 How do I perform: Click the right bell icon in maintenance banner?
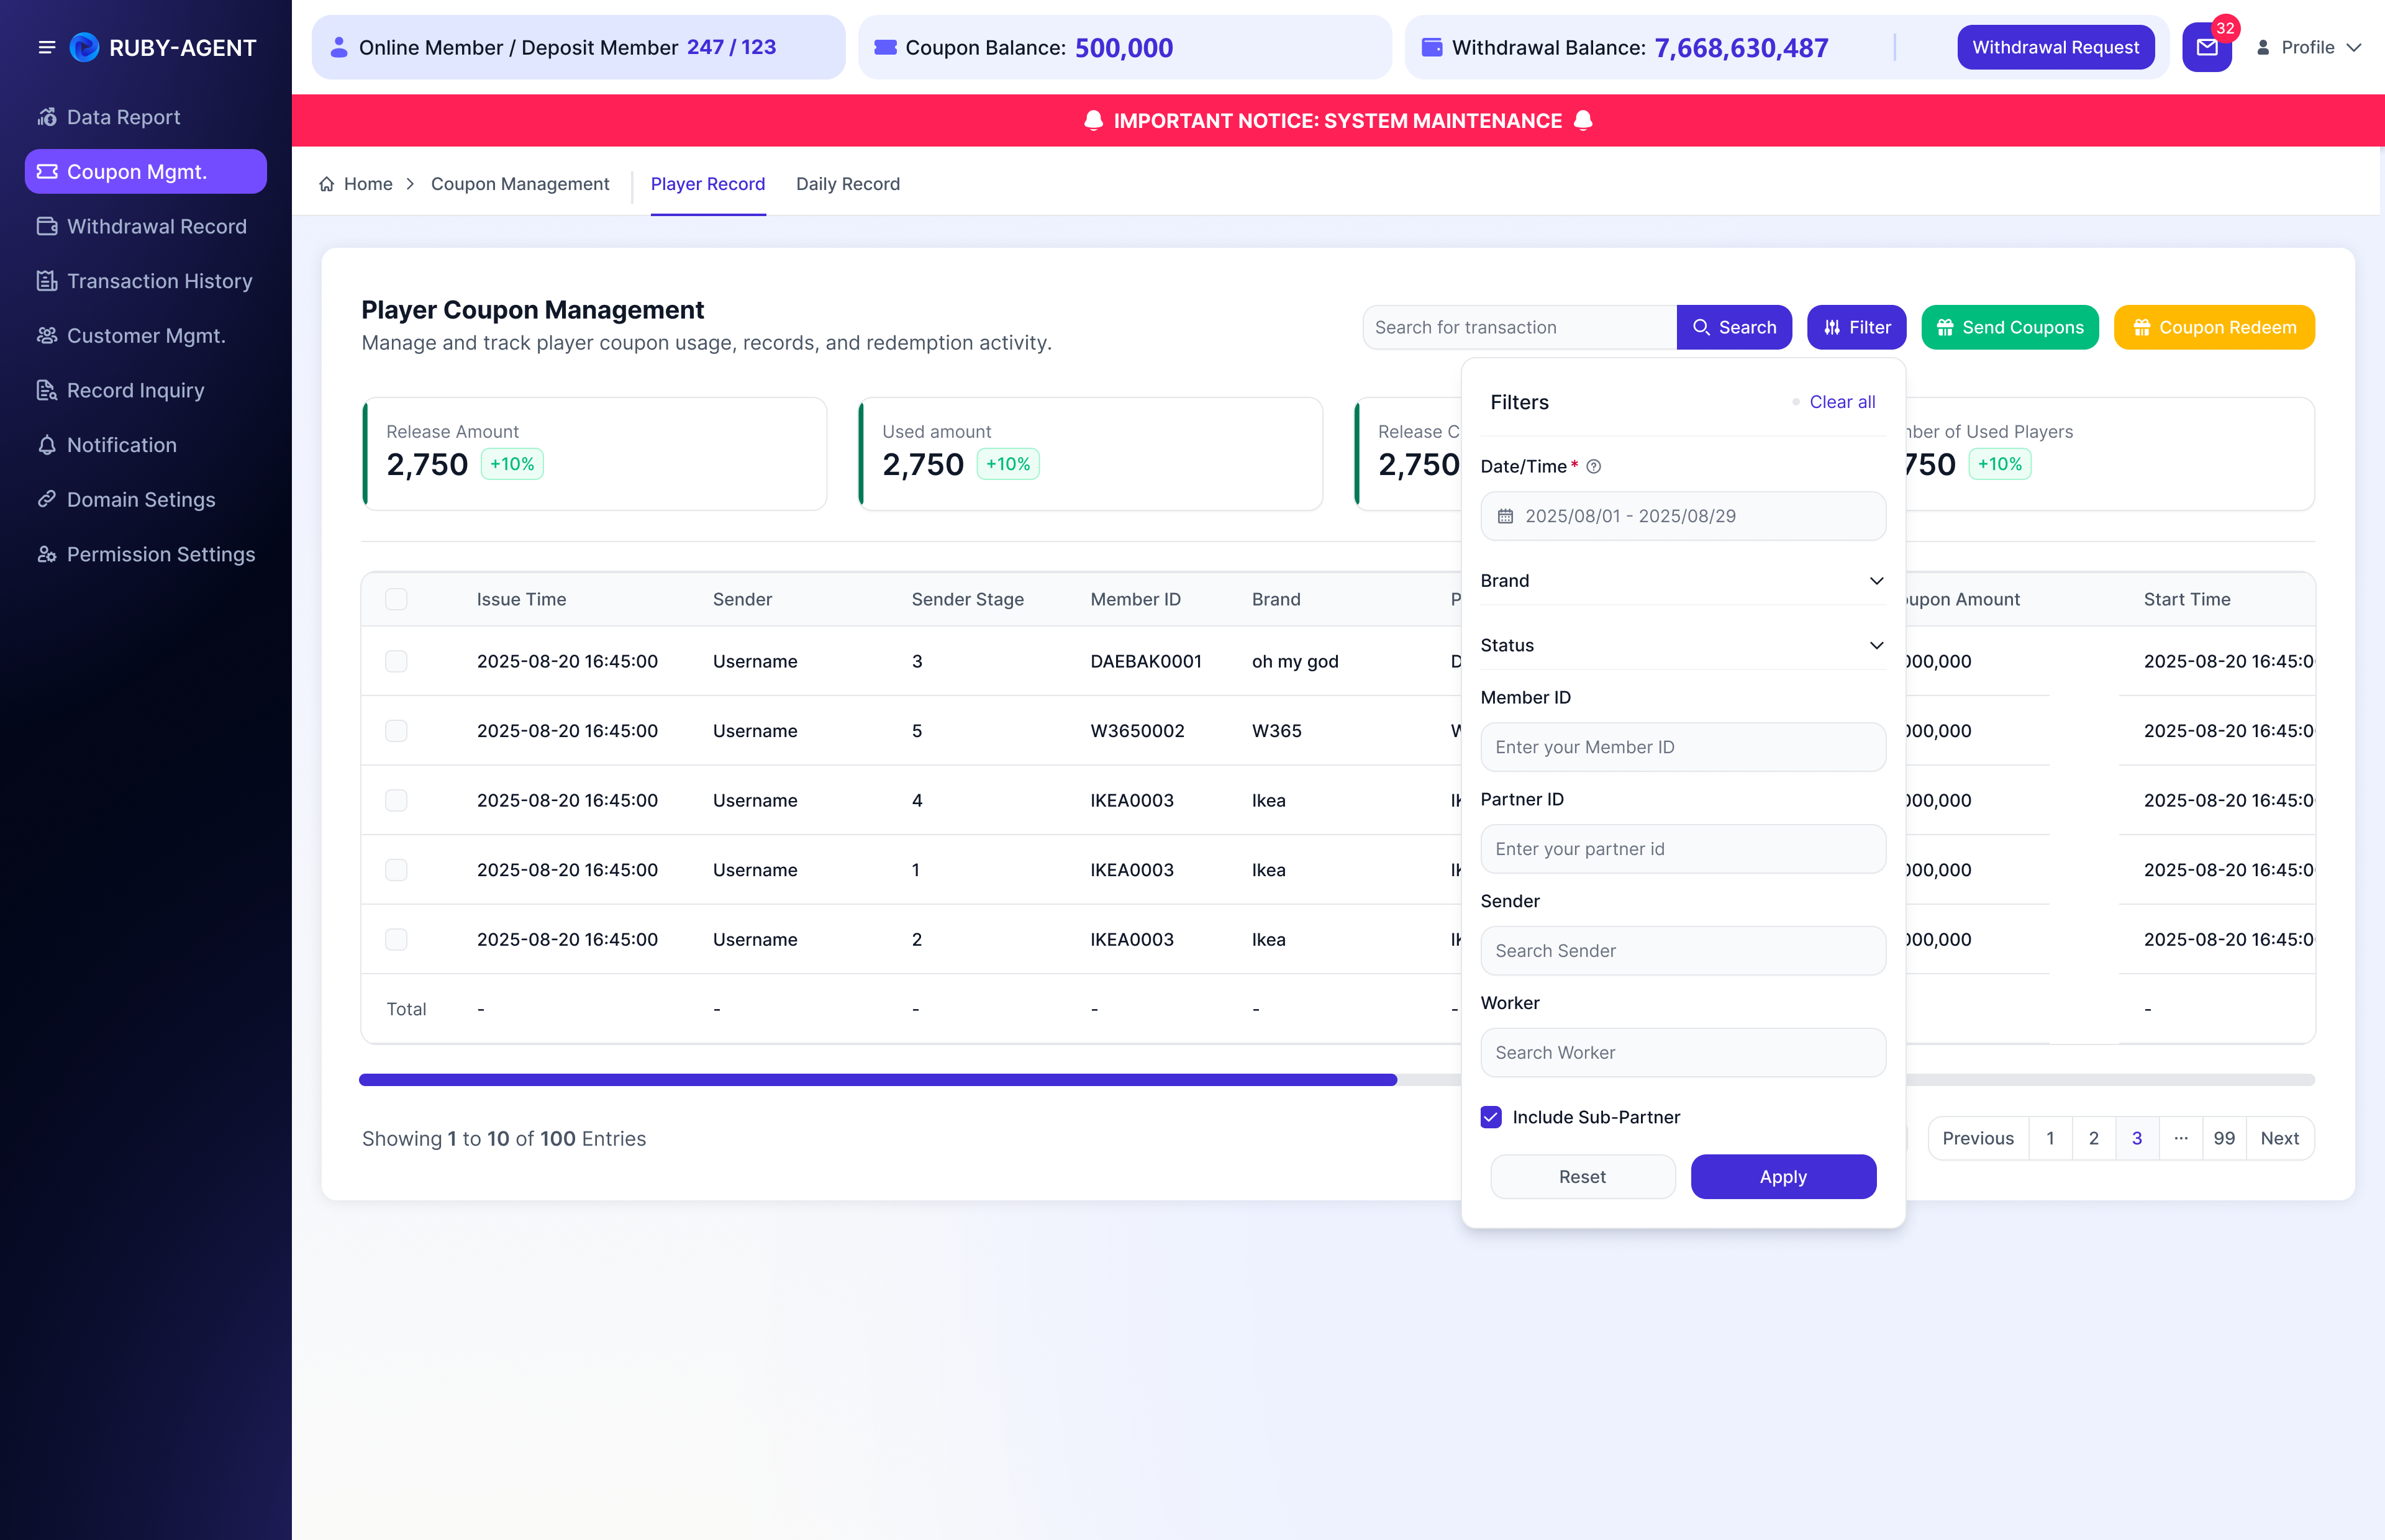pyautogui.click(x=1583, y=121)
